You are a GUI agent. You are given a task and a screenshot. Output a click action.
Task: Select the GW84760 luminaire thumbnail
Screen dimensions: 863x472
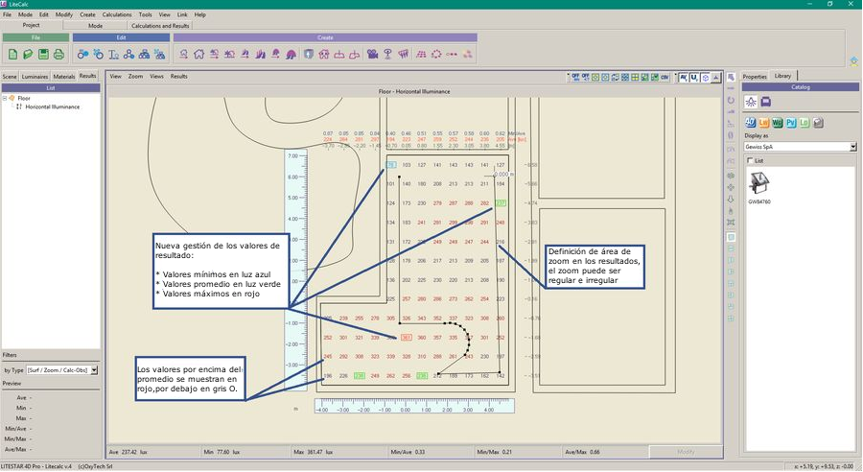pos(759,184)
